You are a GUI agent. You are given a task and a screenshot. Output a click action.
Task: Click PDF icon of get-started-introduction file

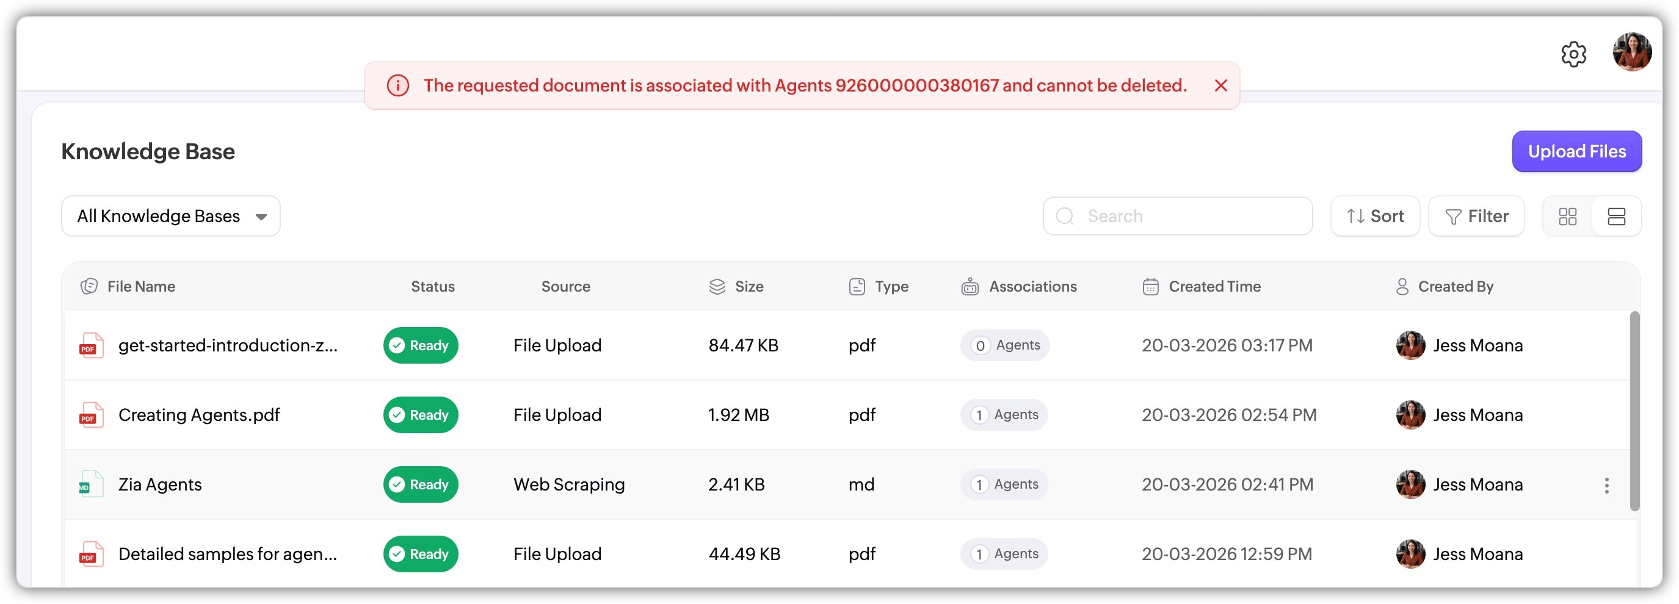[91, 345]
